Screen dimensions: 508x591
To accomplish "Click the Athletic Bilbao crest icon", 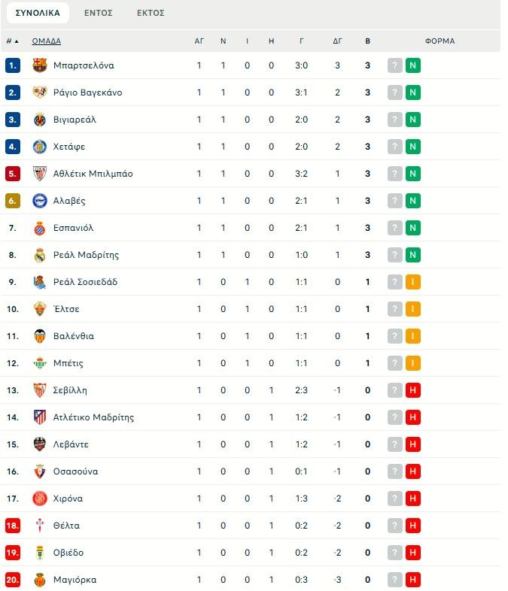I will point(40,174).
